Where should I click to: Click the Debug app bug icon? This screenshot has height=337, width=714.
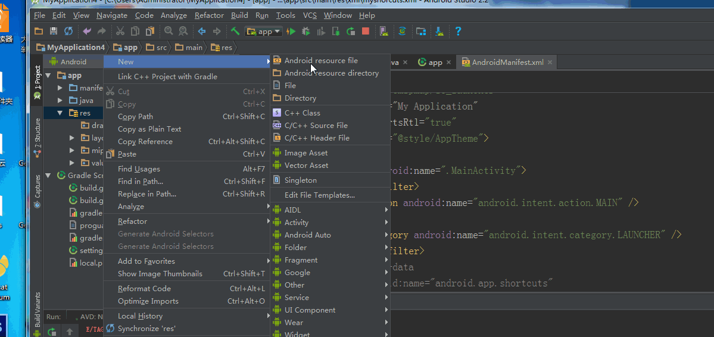point(306,32)
